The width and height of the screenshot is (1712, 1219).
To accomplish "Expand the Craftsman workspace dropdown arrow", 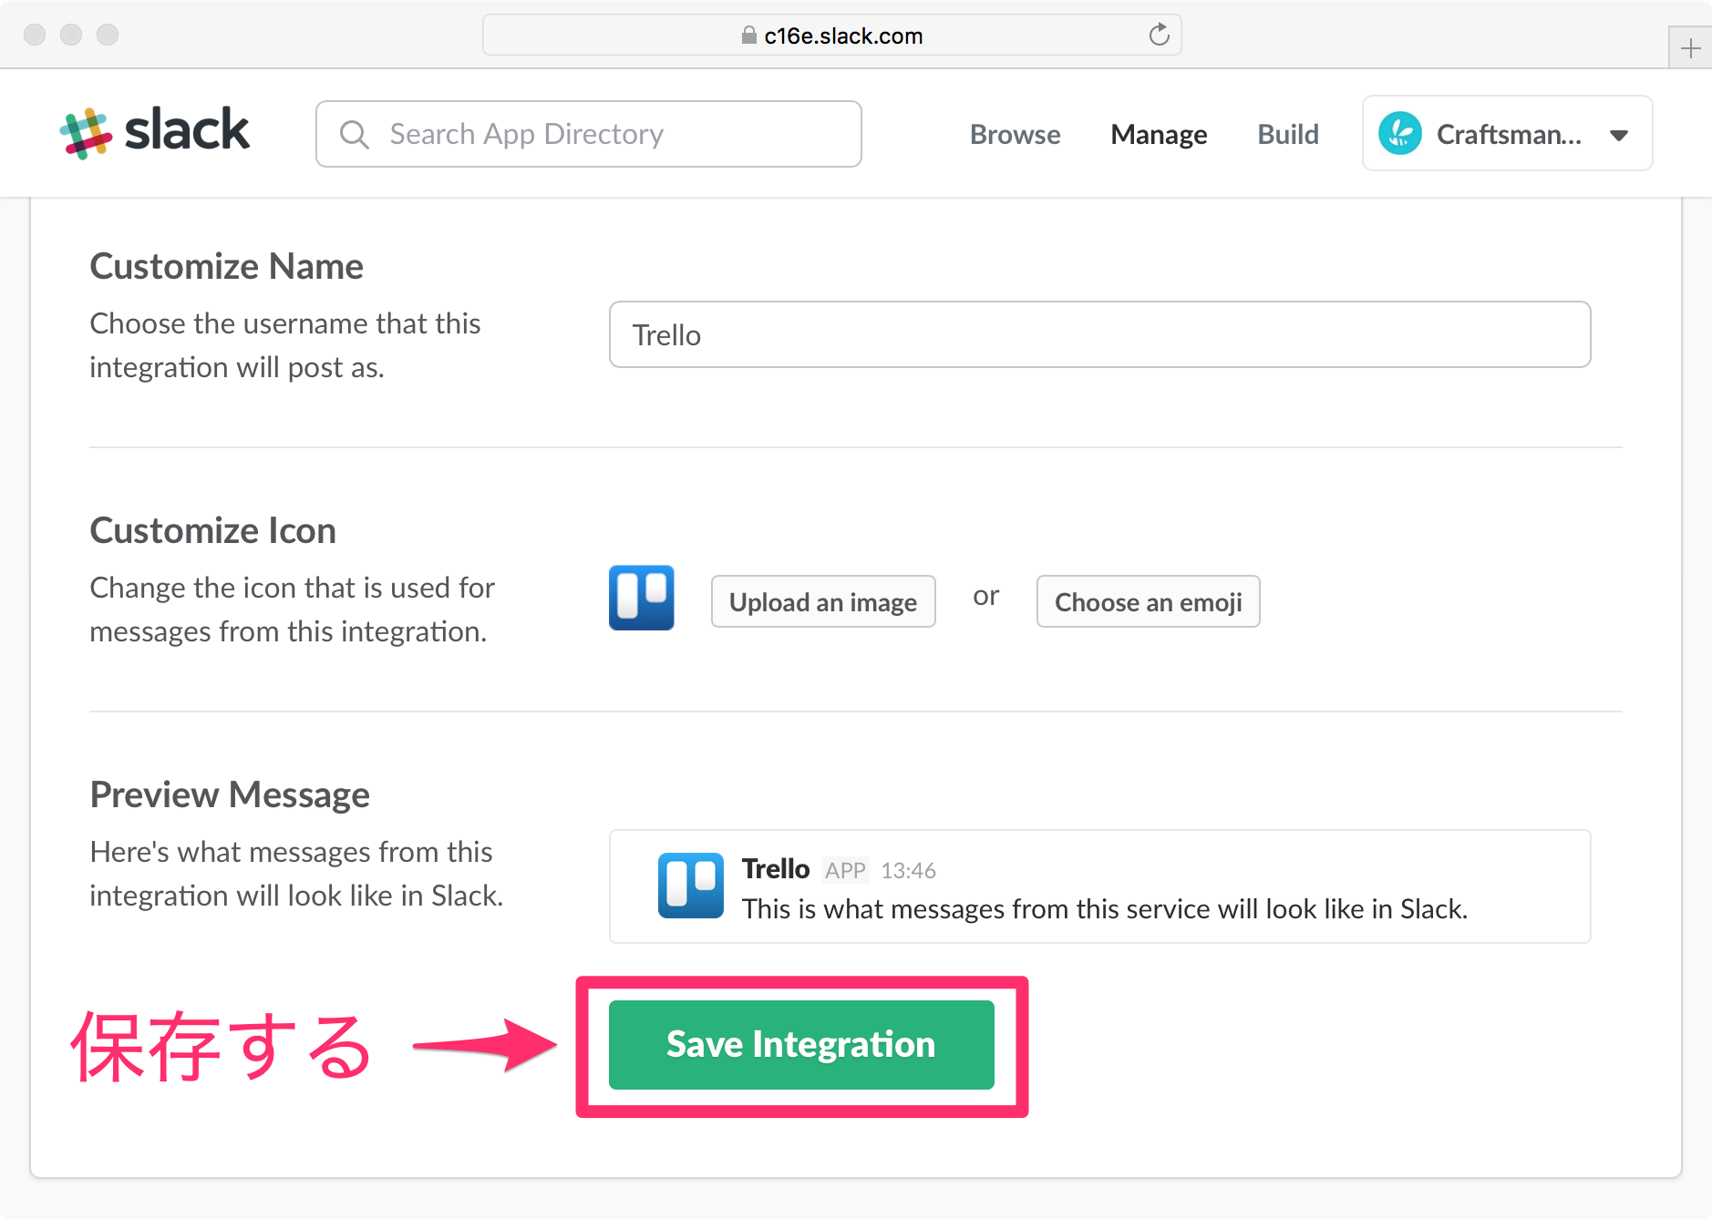I will [1619, 136].
